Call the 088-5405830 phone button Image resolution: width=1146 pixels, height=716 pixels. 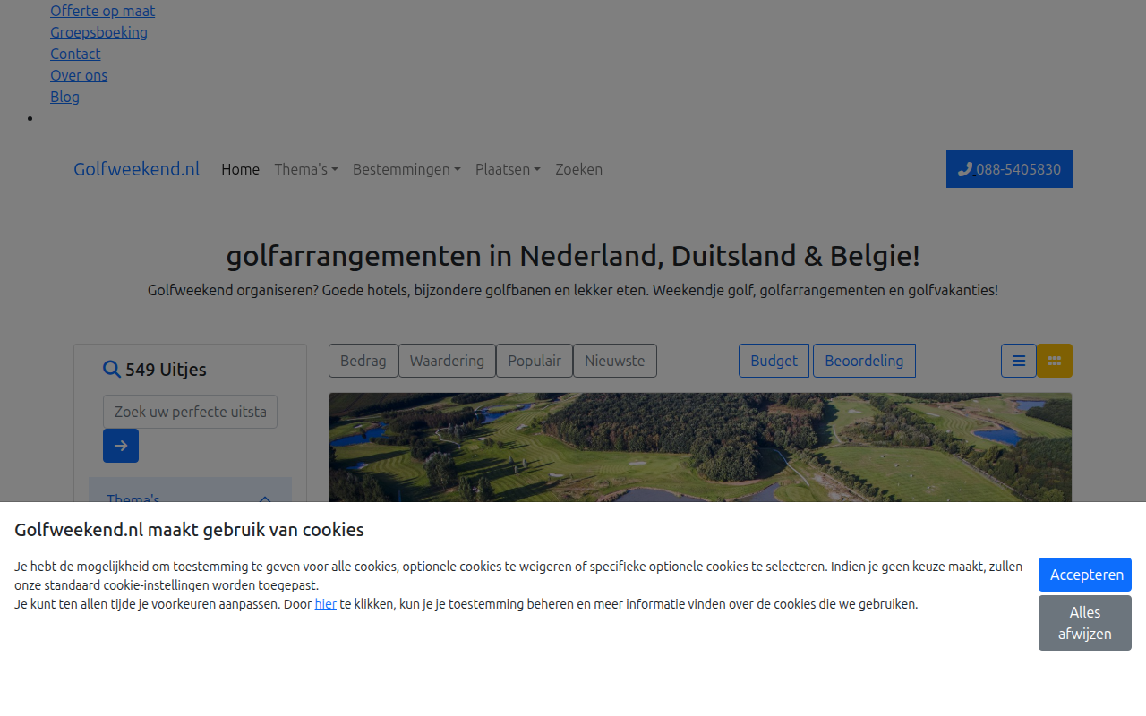[1009, 169]
